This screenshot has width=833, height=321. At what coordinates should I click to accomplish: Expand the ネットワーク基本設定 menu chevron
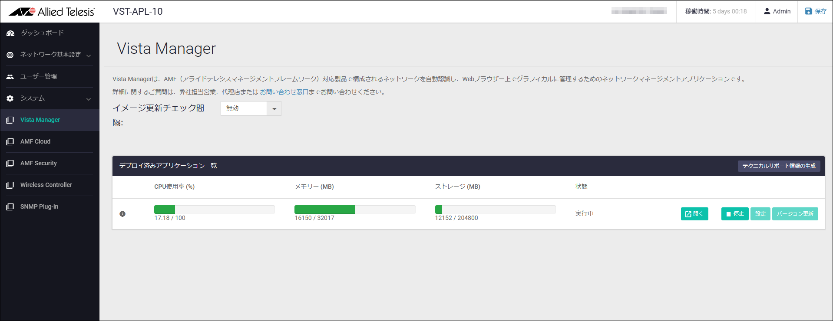tap(89, 56)
